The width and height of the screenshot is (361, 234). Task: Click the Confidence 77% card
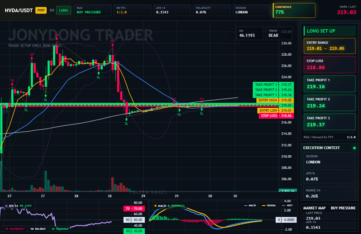click(294, 10)
